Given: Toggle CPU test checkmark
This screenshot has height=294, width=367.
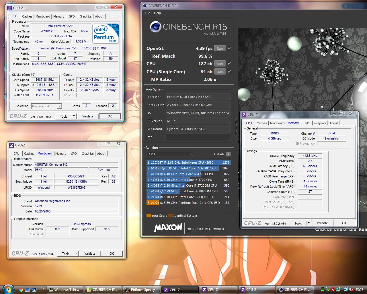Looking at the screenshot, I should [229, 63].
